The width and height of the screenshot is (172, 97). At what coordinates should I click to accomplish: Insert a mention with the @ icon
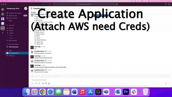pyautogui.click(x=46, y=83)
